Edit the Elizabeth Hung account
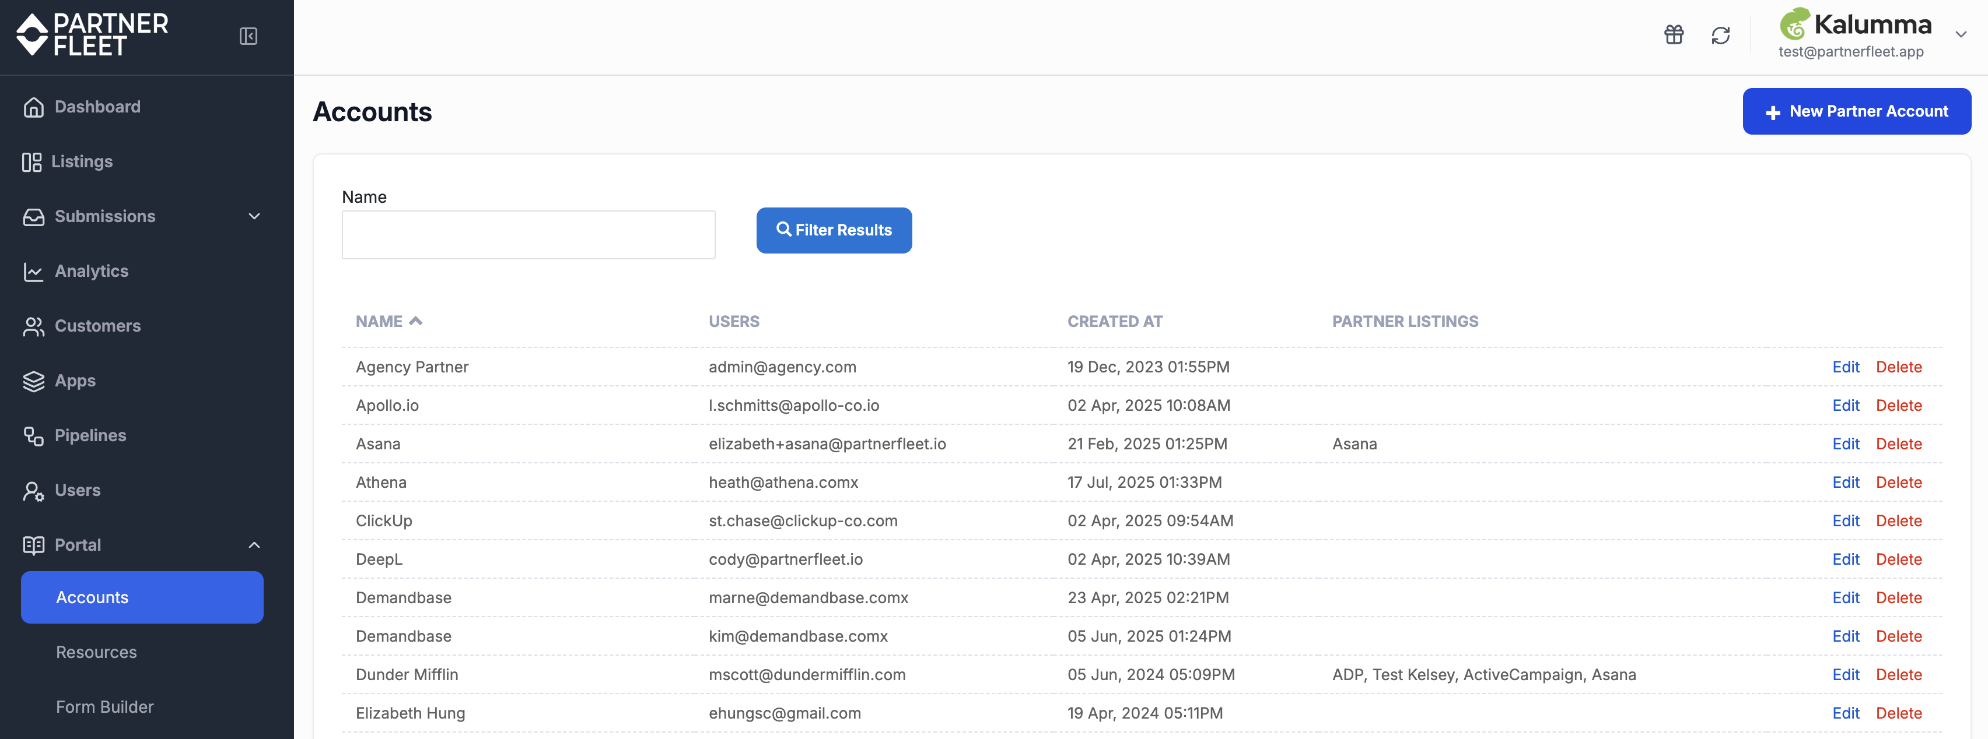Image resolution: width=1988 pixels, height=739 pixels. tap(1845, 713)
